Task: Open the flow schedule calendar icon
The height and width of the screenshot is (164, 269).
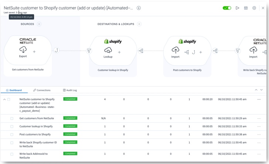Action: [246, 8]
